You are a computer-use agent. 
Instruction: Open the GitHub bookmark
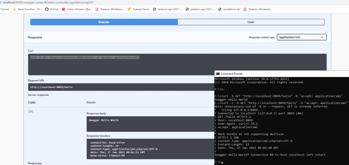52,9
